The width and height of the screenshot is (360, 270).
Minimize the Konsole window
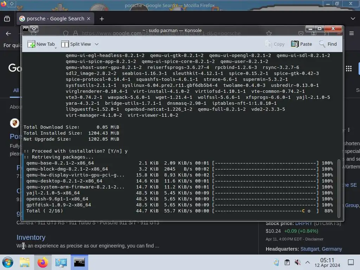[x=310, y=29]
